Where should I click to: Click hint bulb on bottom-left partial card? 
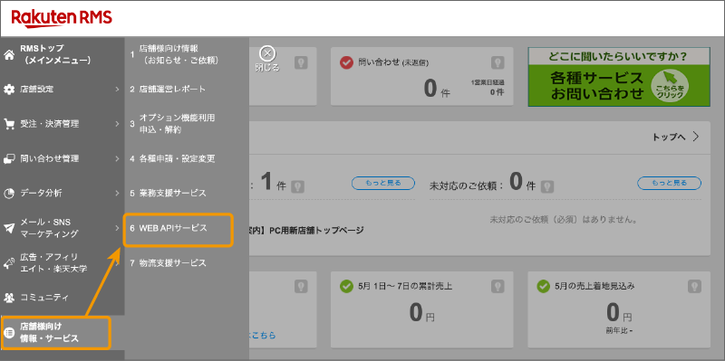click(301, 286)
